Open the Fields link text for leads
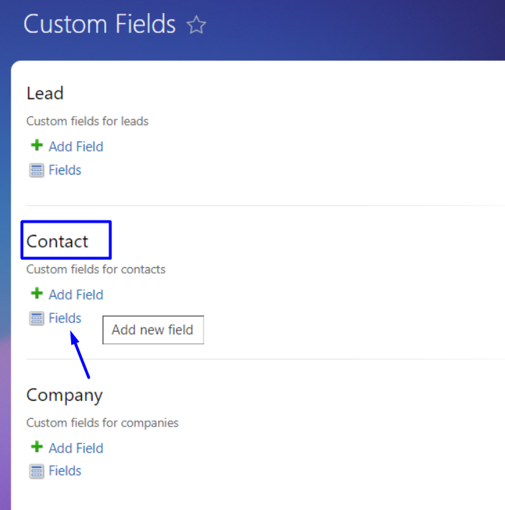The width and height of the screenshot is (505, 510). click(65, 170)
